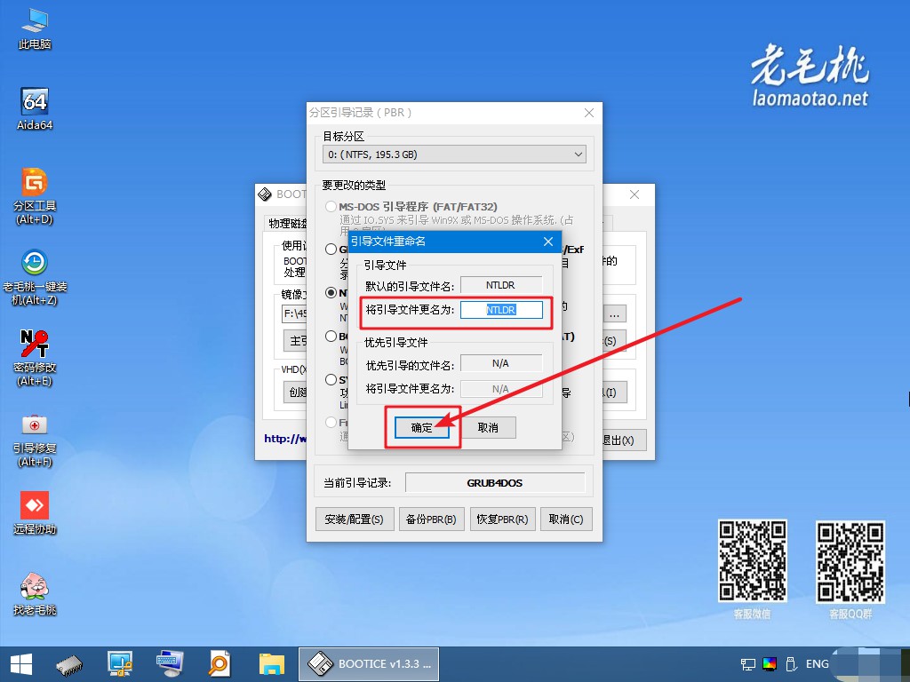The image size is (910, 682).
Task: Open the 此电脑 desktop icon
Action: (x=35, y=28)
